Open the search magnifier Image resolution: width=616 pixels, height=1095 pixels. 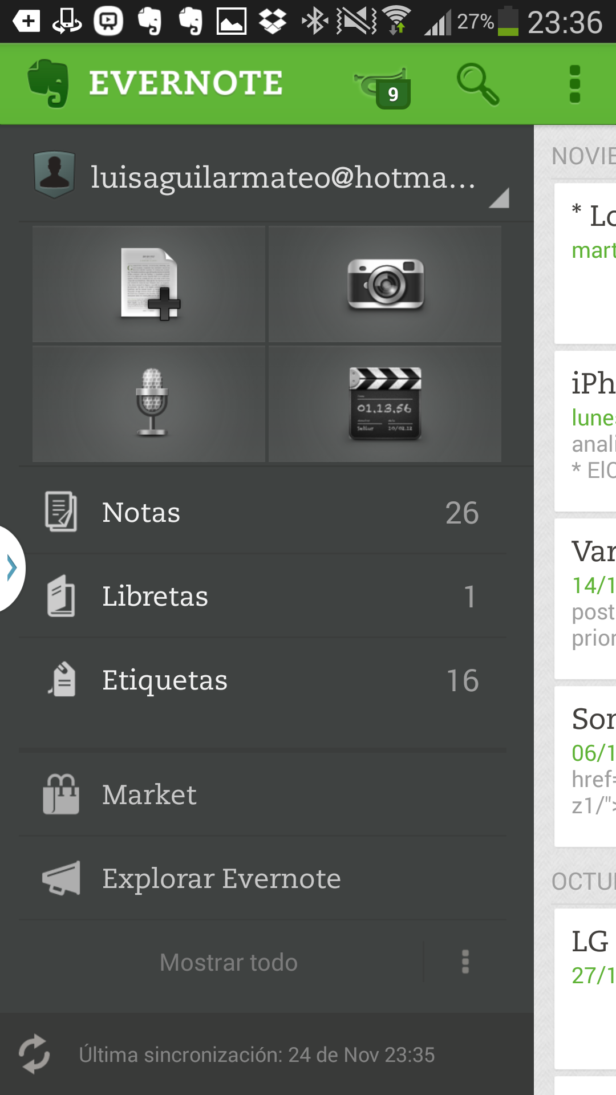(478, 84)
